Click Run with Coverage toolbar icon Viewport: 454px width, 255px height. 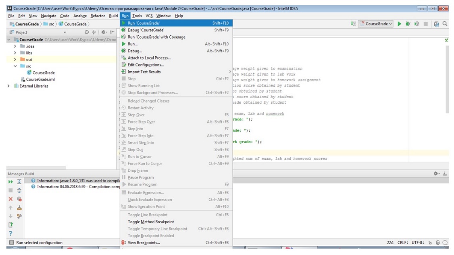pyautogui.click(x=417, y=24)
